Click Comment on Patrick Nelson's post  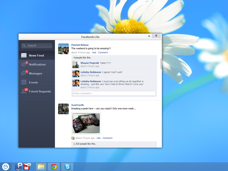103,52
